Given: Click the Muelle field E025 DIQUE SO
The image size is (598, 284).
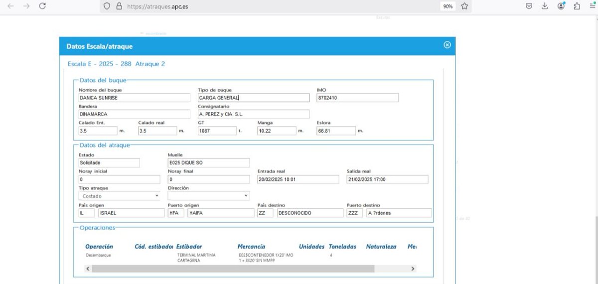Looking at the screenshot, I should (209, 163).
